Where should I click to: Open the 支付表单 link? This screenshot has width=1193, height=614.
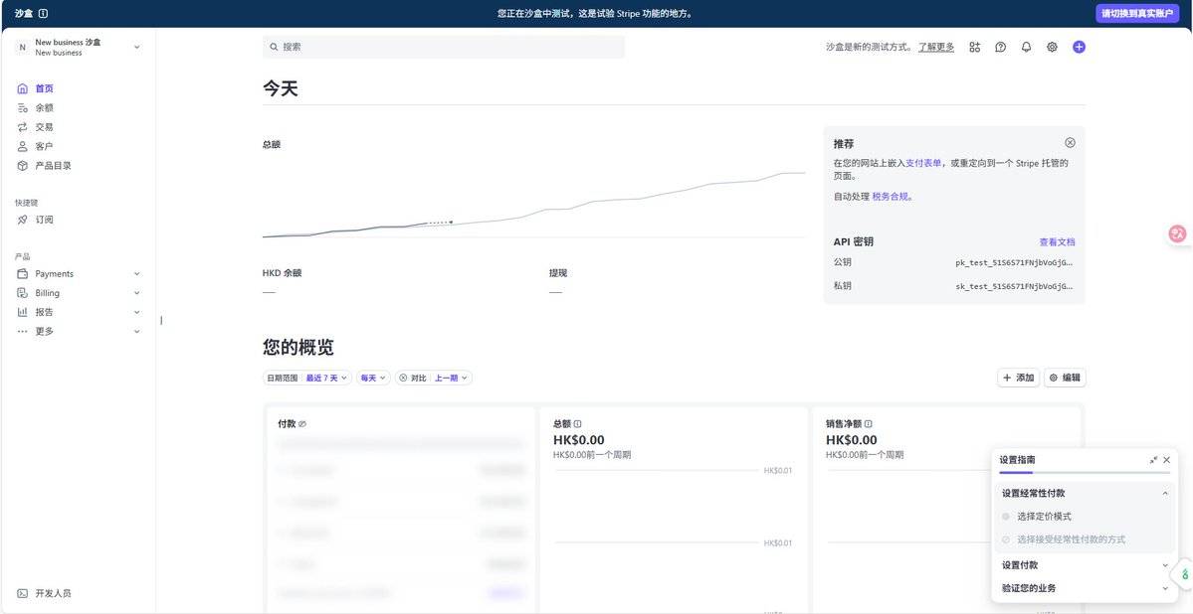tap(923, 163)
